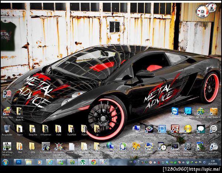Open the Network desktop icon

[x=110, y=148]
